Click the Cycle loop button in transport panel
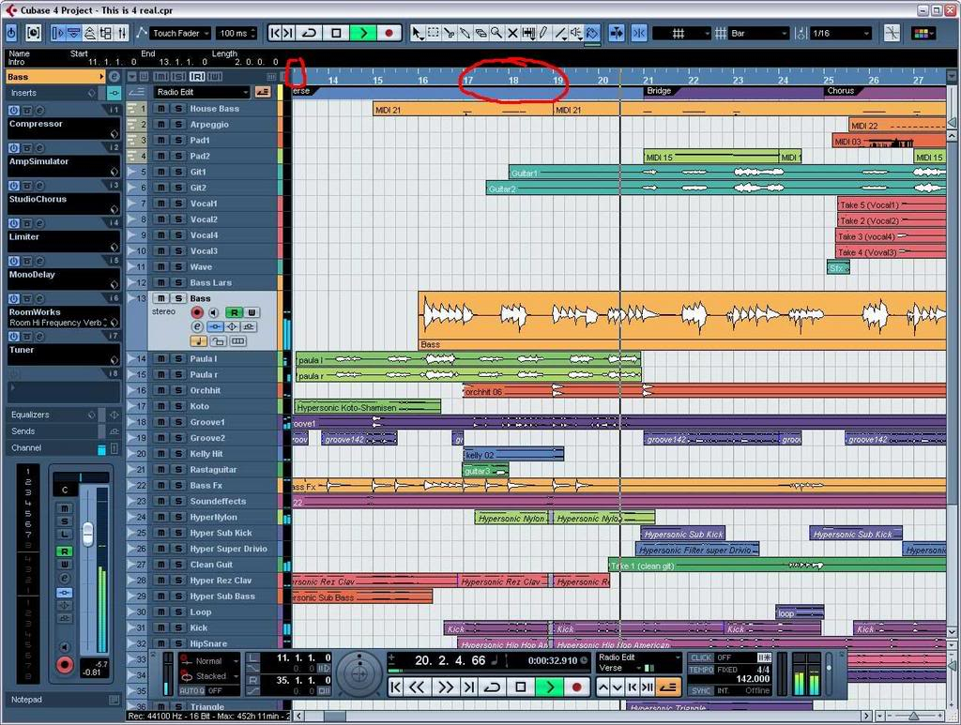This screenshot has height=725, width=961. 492,687
